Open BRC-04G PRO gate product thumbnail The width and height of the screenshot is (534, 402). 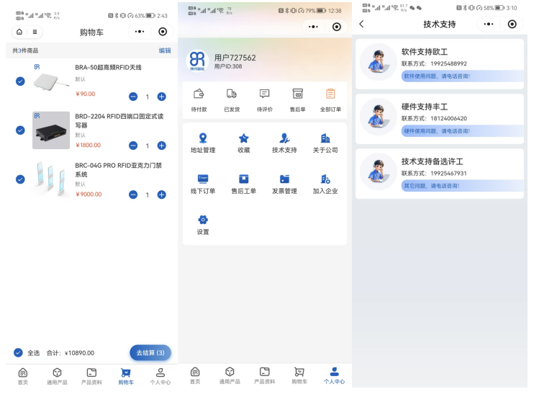coord(51,179)
